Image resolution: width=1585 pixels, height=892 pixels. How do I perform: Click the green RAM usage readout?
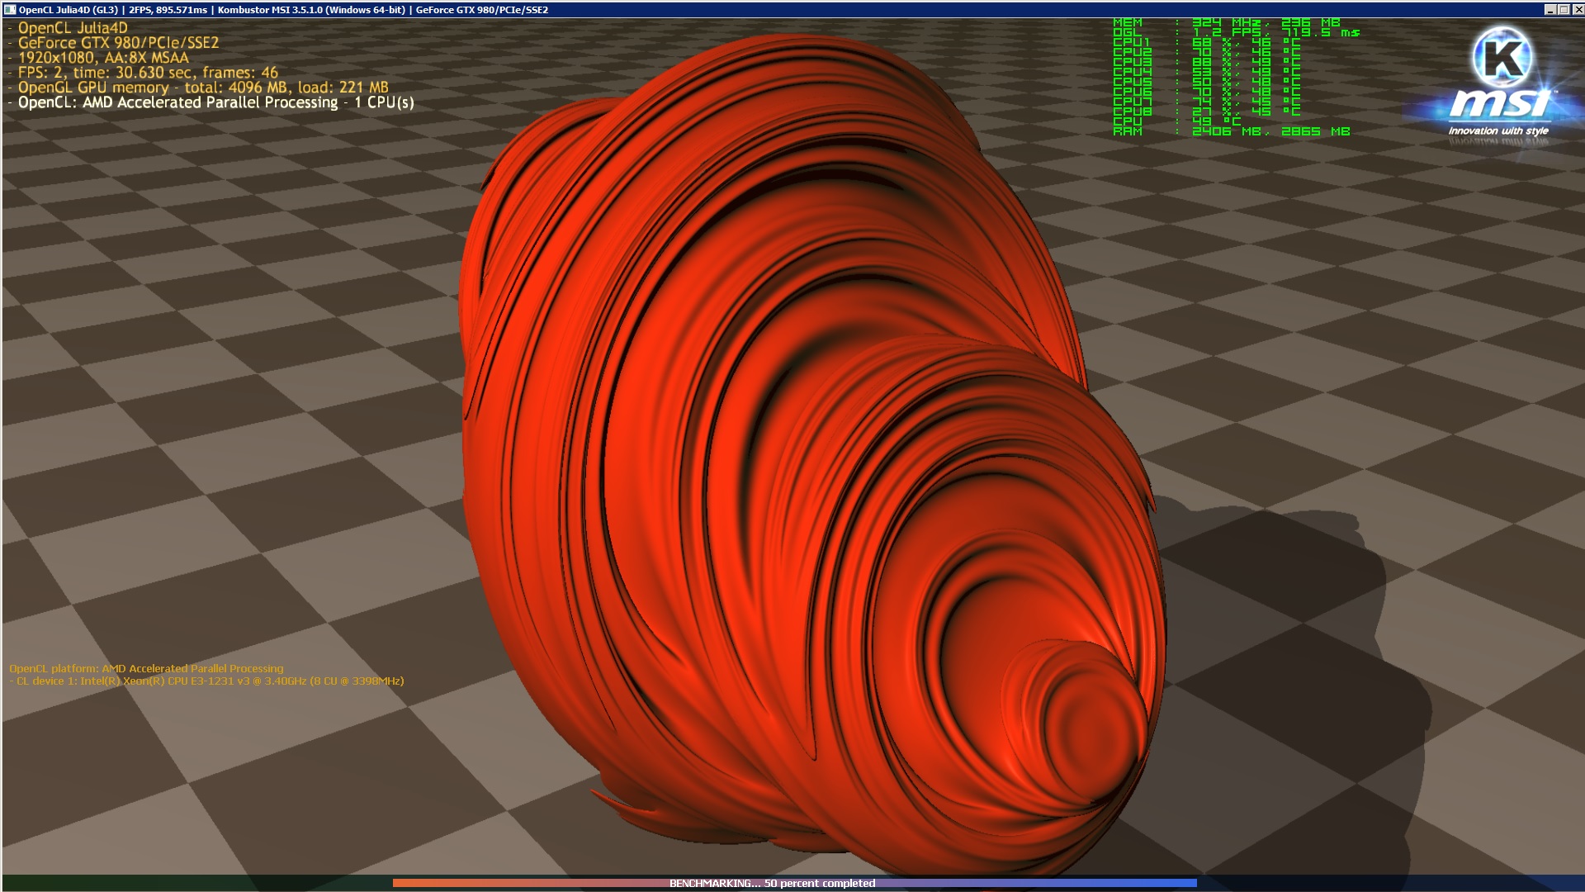(1230, 131)
